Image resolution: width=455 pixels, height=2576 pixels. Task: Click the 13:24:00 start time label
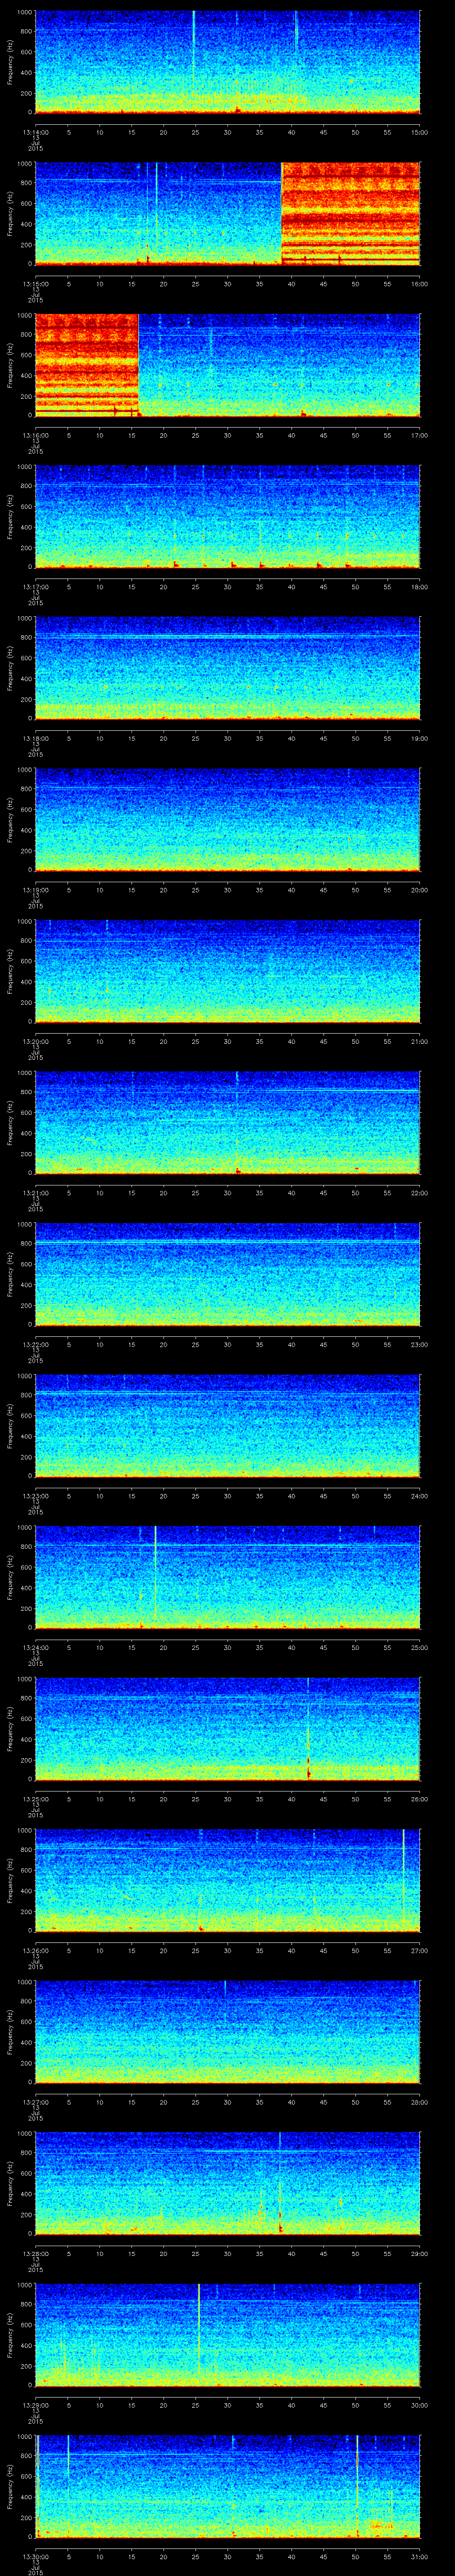coord(35,1647)
